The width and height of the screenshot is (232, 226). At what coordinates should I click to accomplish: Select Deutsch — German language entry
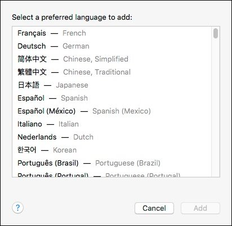[x=112, y=46]
